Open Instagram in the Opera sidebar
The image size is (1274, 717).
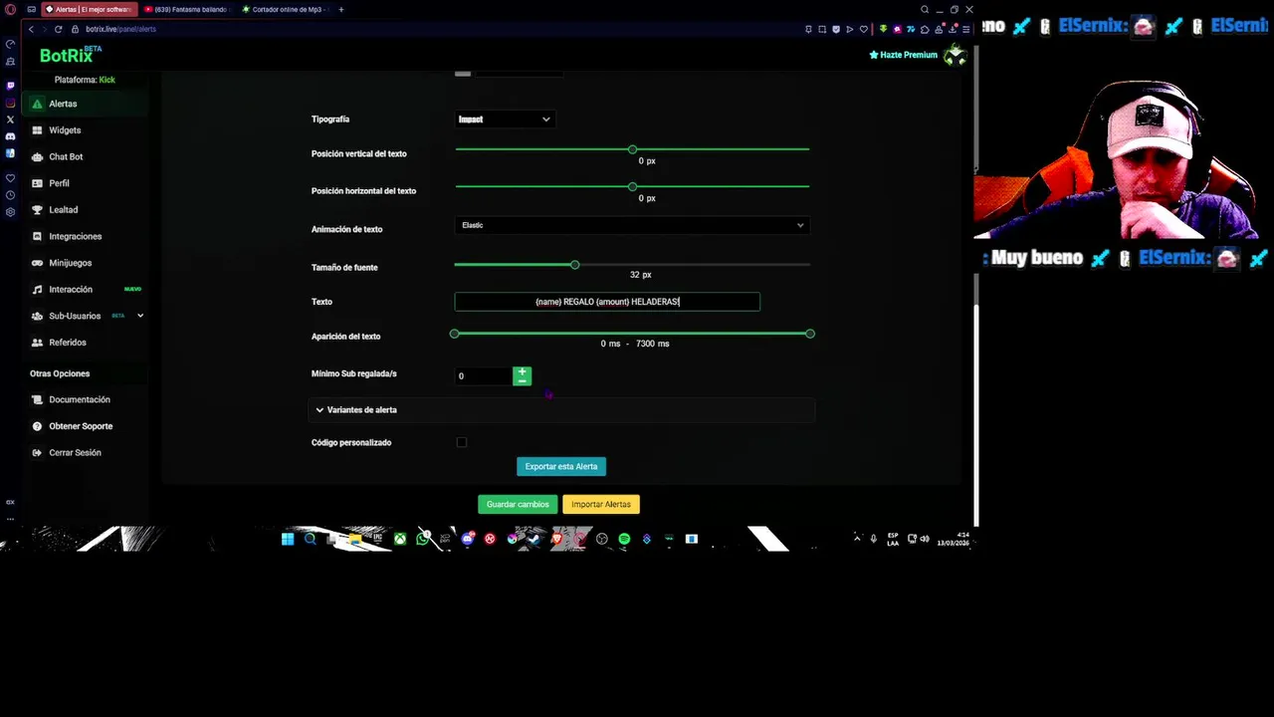pyautogui.click(x=11, y=103)
